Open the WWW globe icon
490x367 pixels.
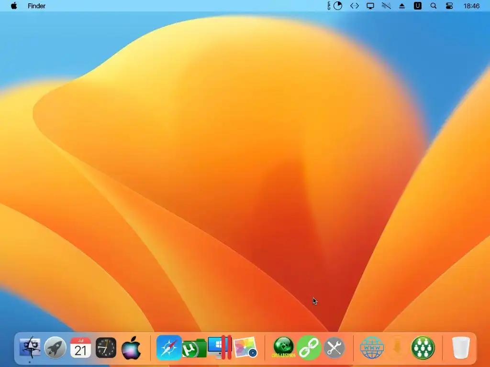click(372, 347)
